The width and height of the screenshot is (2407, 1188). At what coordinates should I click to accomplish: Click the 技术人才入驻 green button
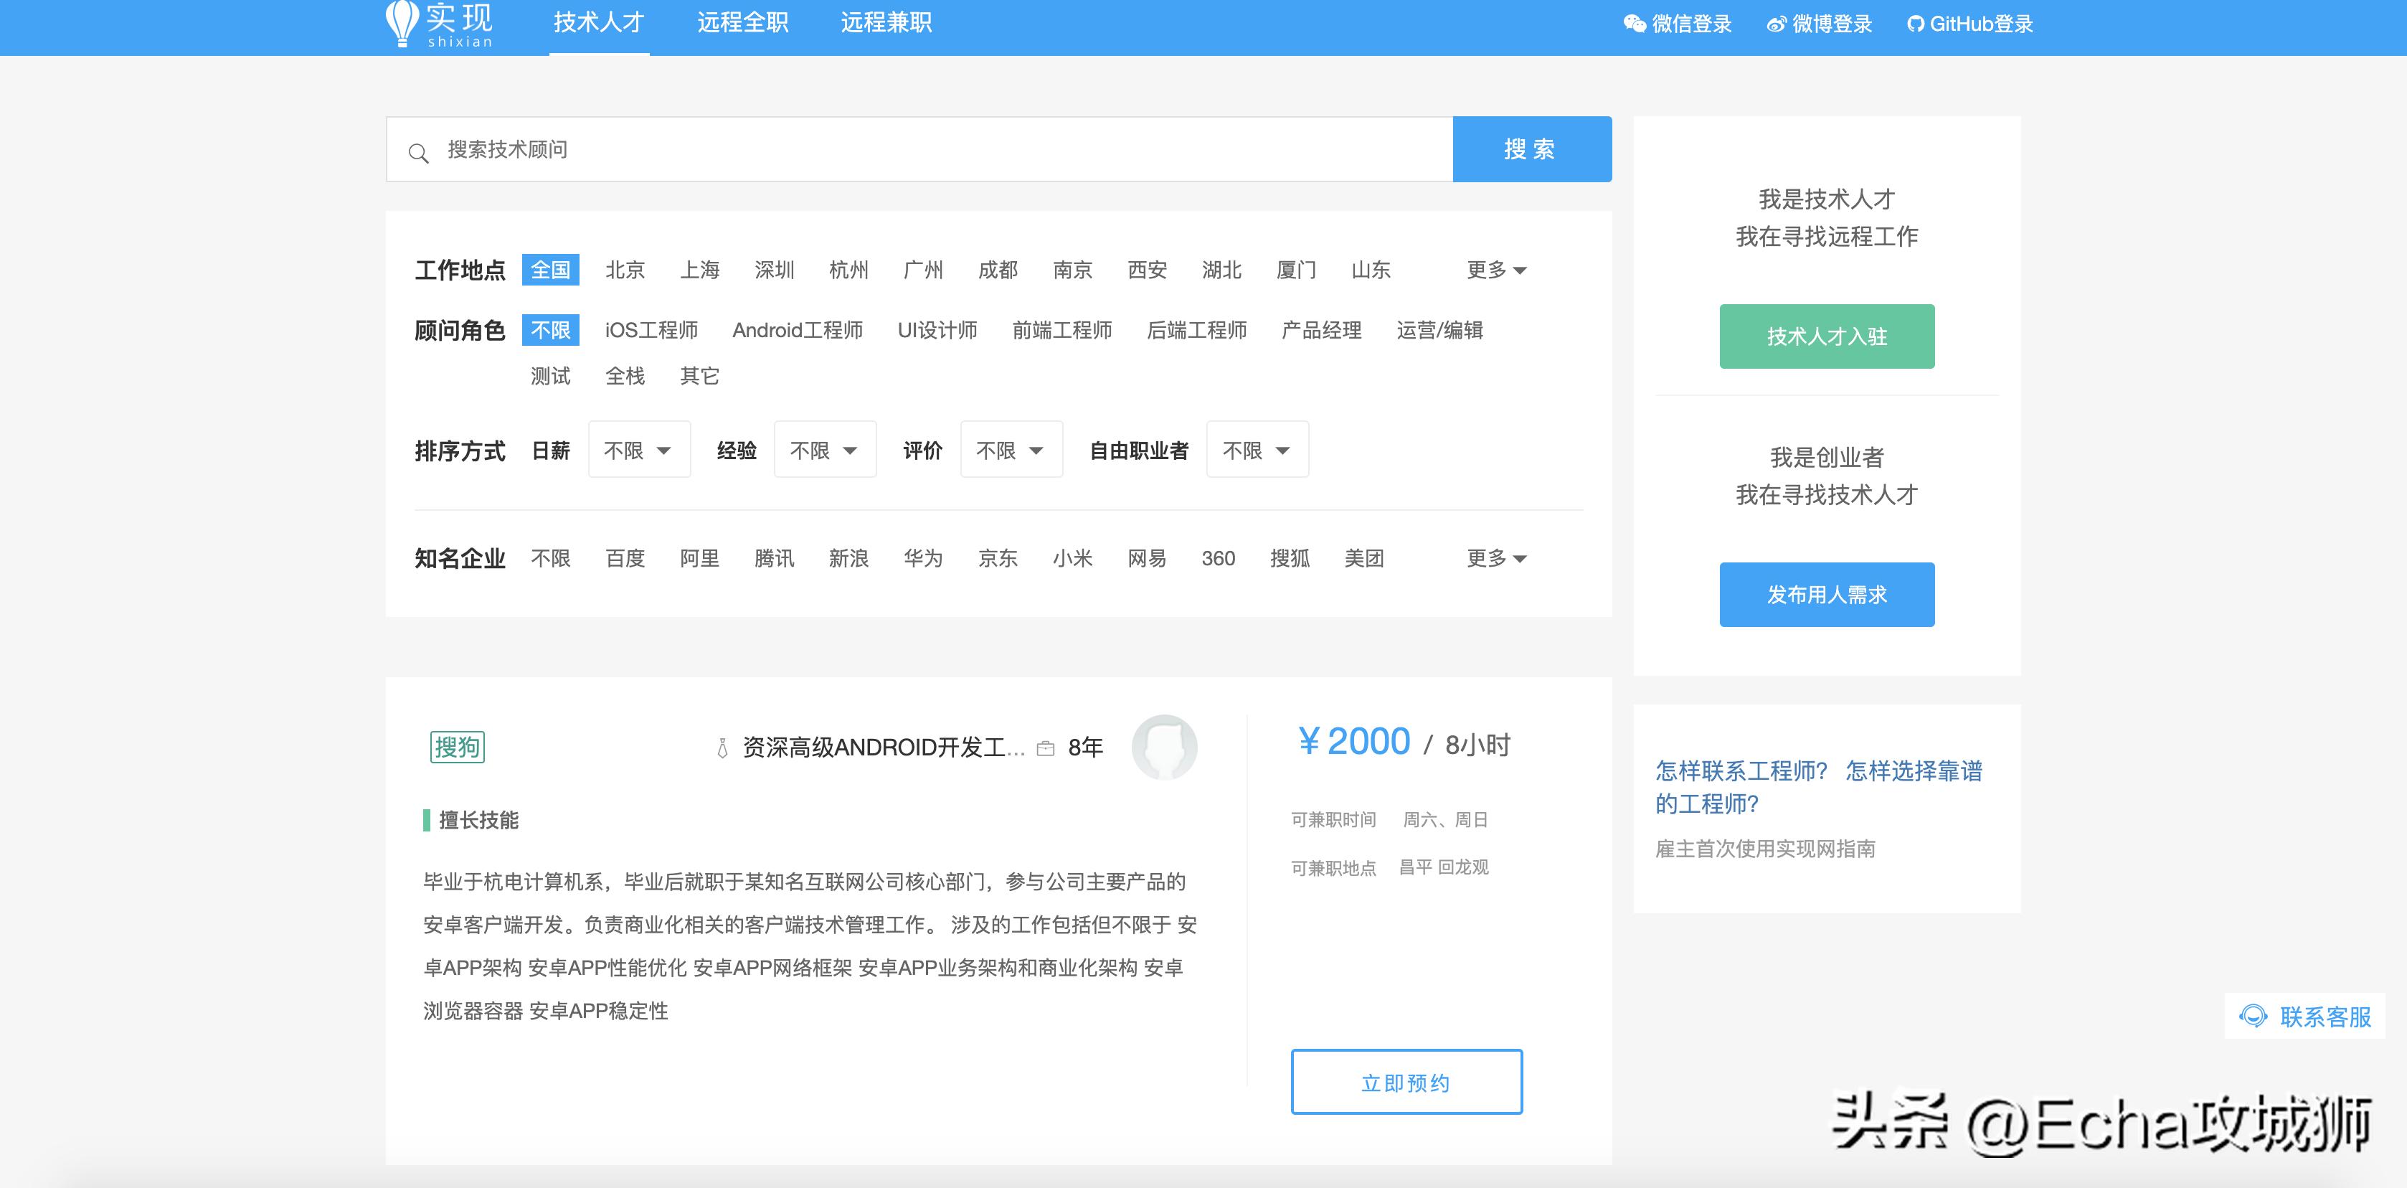[x=1826, y=336]
